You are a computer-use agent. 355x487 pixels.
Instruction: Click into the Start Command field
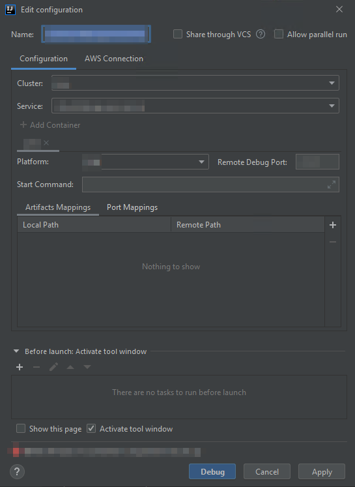pos(210,184)
